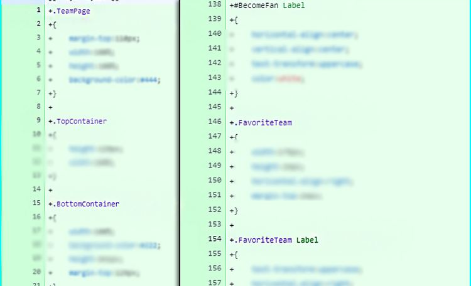471x286 pixels.
Task: Select the .TopContainer selector text
Action: [x=79, y=120]
